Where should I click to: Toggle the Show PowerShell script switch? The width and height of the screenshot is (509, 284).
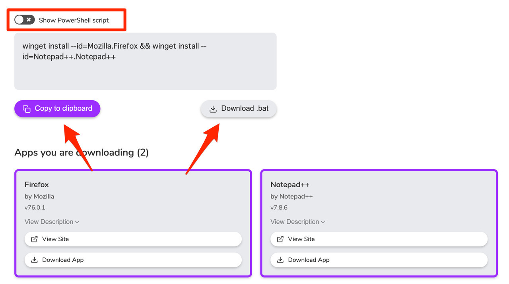pos(24,20)
